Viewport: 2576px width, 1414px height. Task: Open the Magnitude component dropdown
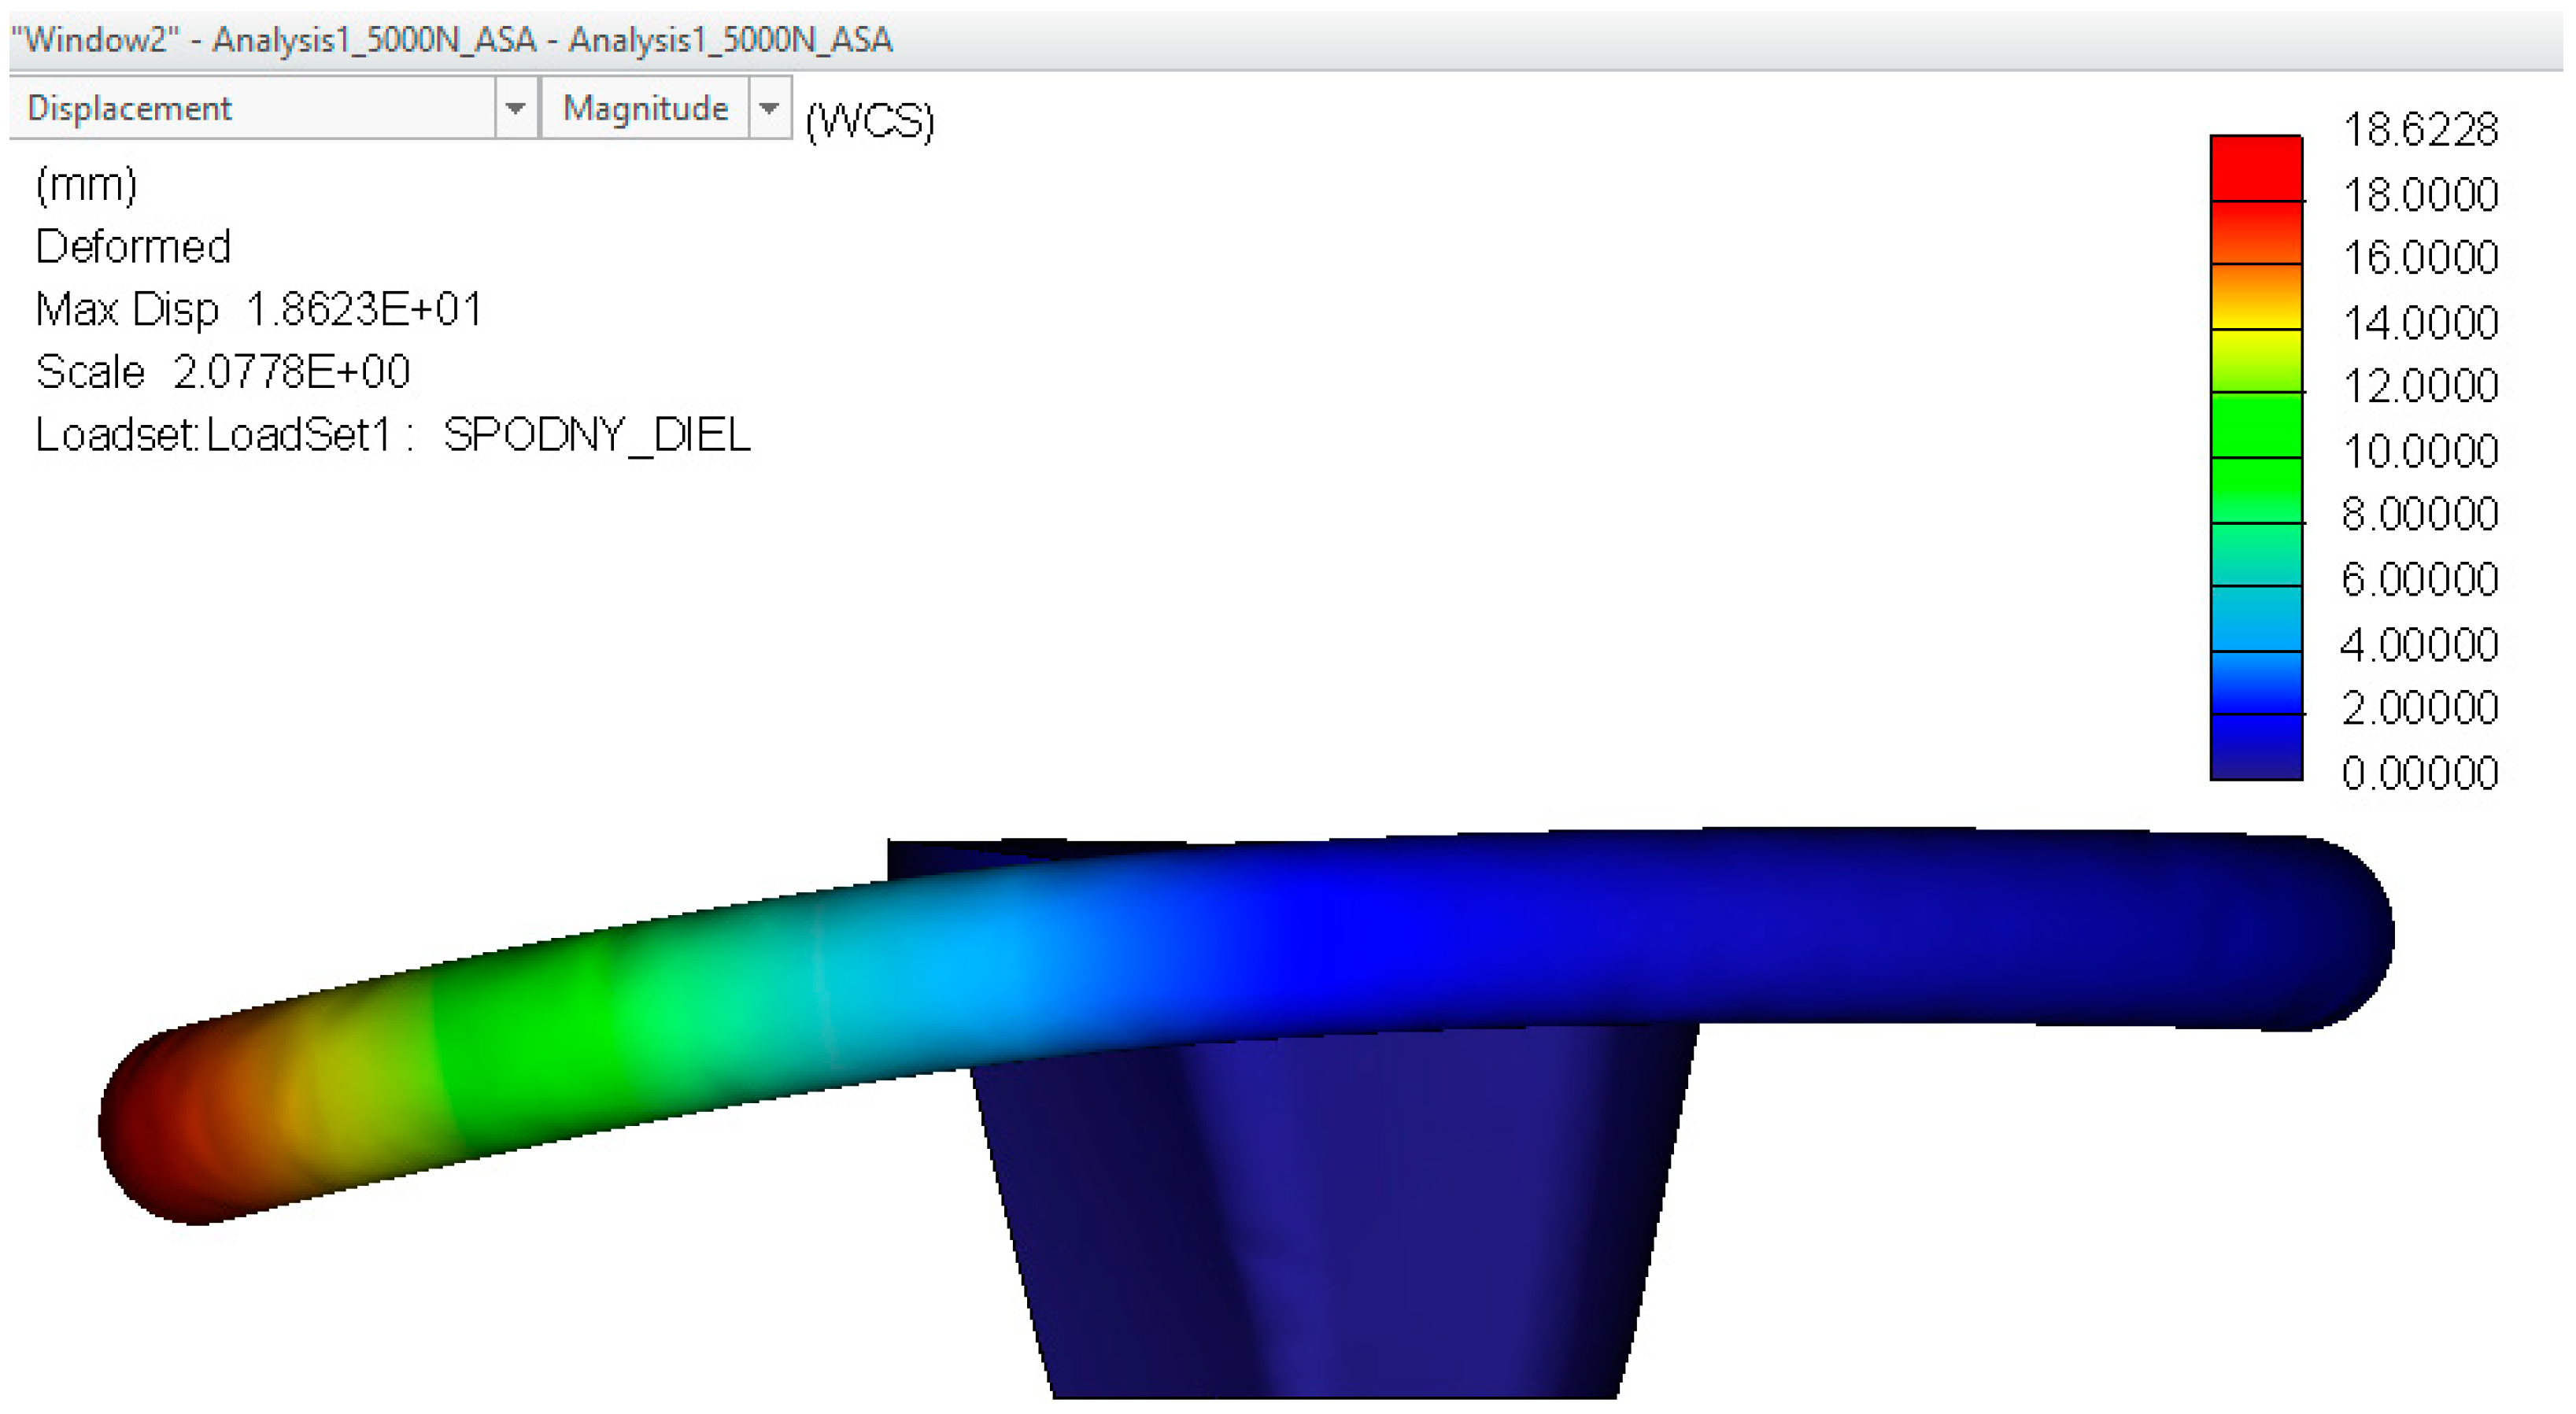tap(645, 108)
